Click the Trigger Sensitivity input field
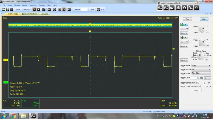The height and width of the screenshot is (119, 213). [x=205, y=83]
